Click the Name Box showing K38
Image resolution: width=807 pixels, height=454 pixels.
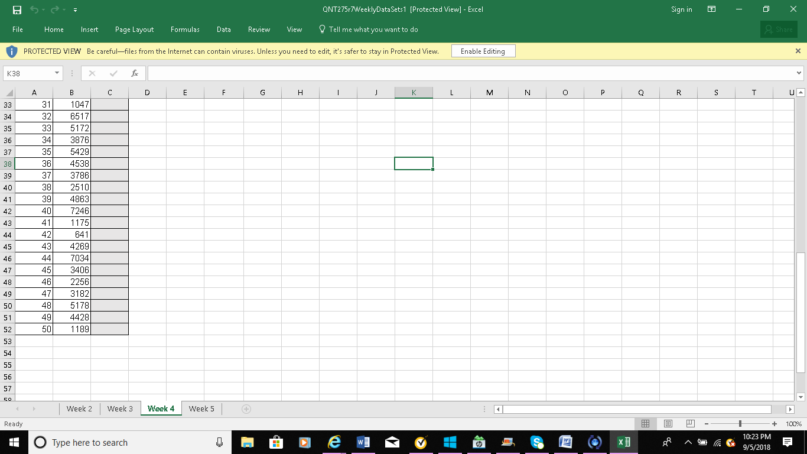(x=28, y=73)
